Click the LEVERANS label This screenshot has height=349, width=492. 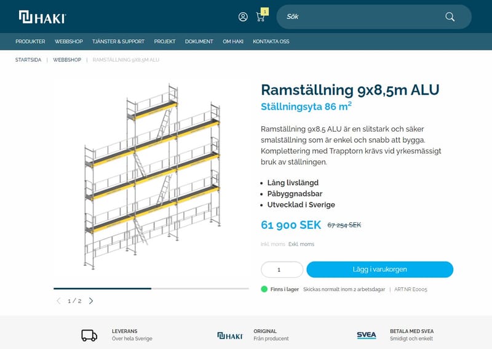point(125,331)
